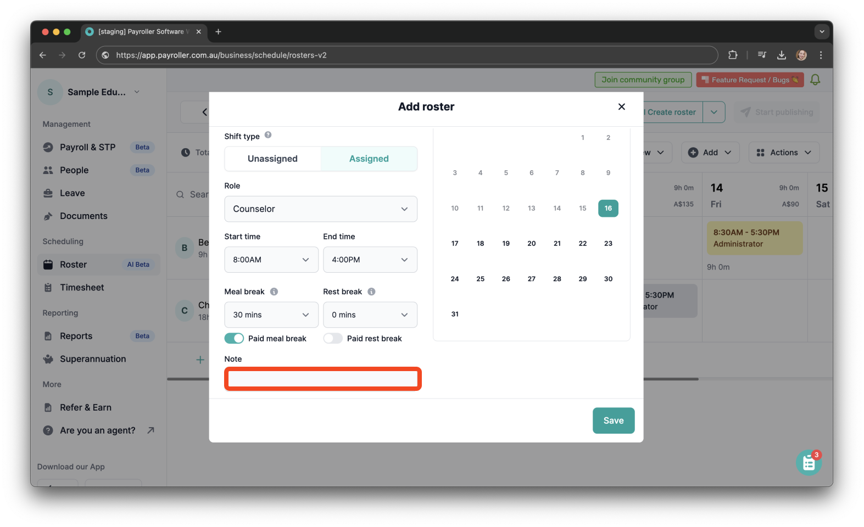Click the Sample Edu company avatar
This screenshot has height=527, width=864.
pos(50,92)
